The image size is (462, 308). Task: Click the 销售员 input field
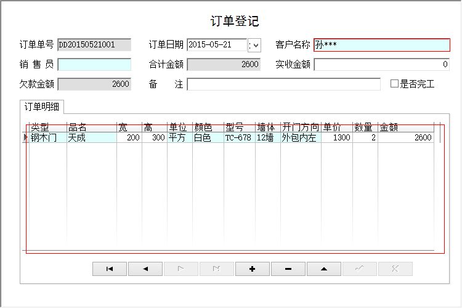(x=94, y=65)
